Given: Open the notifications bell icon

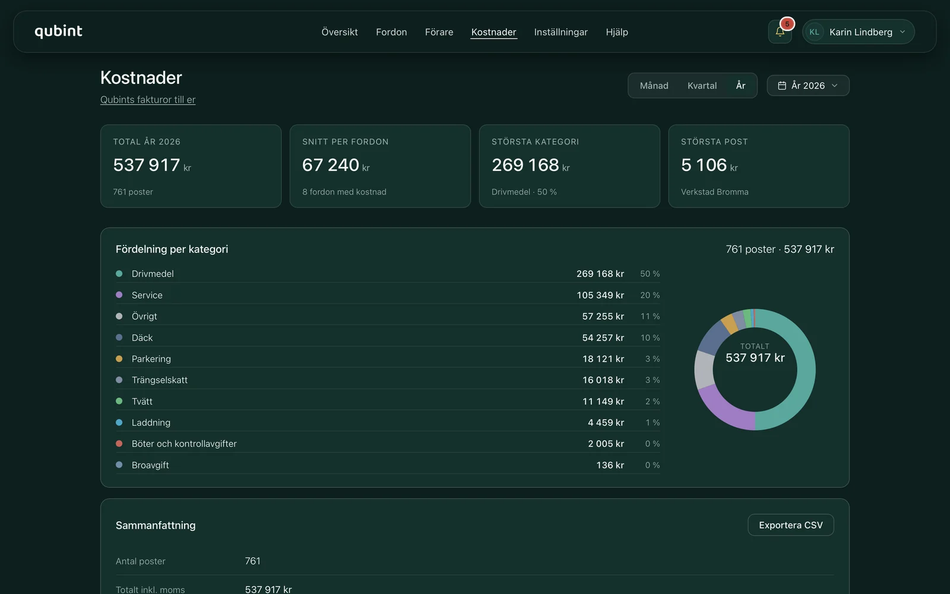Looking at the screenshot, I should click(x=780, y=31).
